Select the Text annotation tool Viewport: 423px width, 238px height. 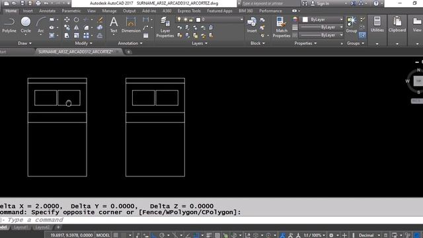coord(114,25)
